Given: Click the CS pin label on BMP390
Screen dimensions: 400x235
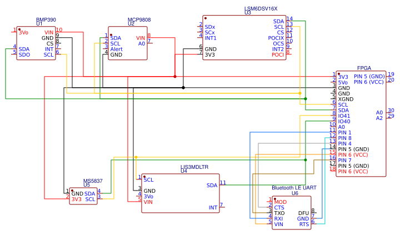Looking at the screenshot, I should [x=50, y=43].
